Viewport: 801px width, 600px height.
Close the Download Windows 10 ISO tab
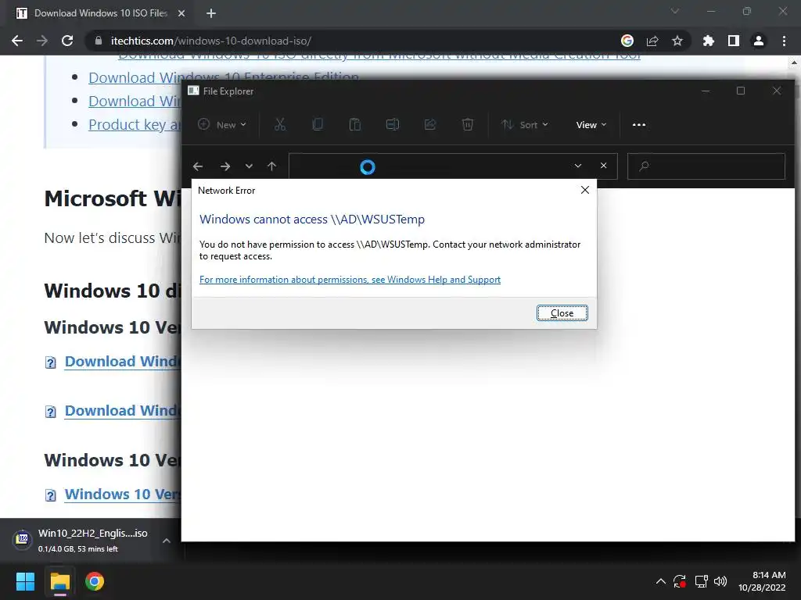[181, 13]
